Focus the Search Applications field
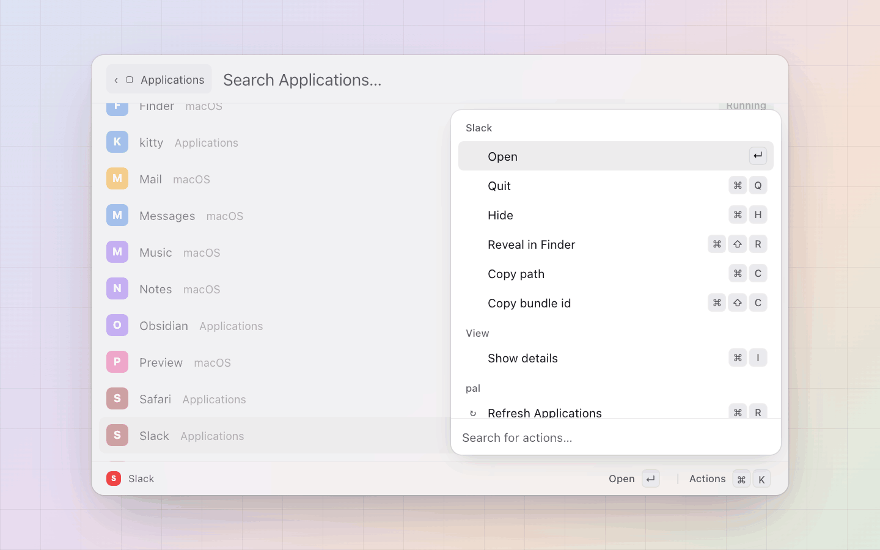 pyautogui.click(x=498, y=80)
